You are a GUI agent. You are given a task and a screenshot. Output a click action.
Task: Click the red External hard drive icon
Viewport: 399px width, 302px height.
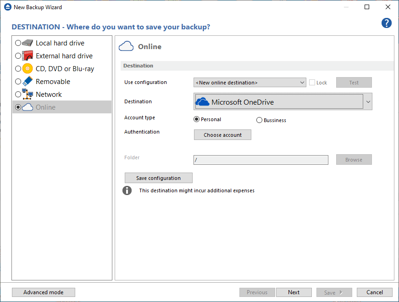point(28,56)
